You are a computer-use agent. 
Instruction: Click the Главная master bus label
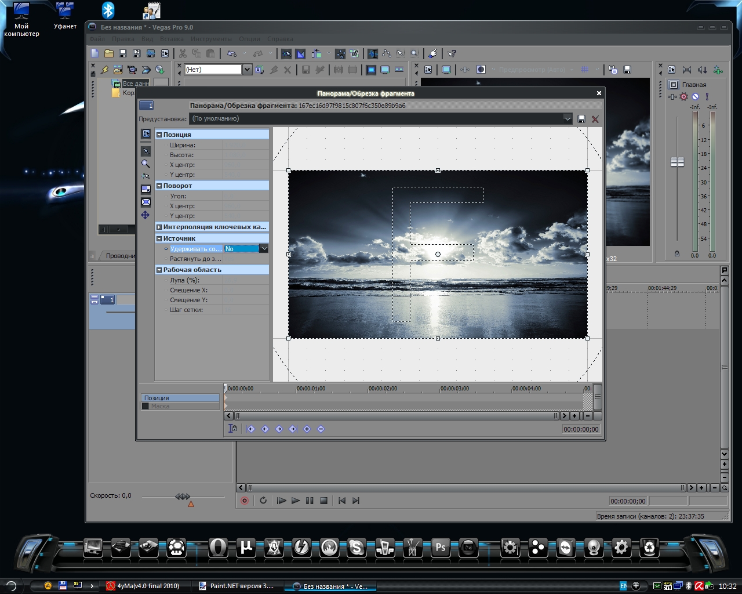694,85
